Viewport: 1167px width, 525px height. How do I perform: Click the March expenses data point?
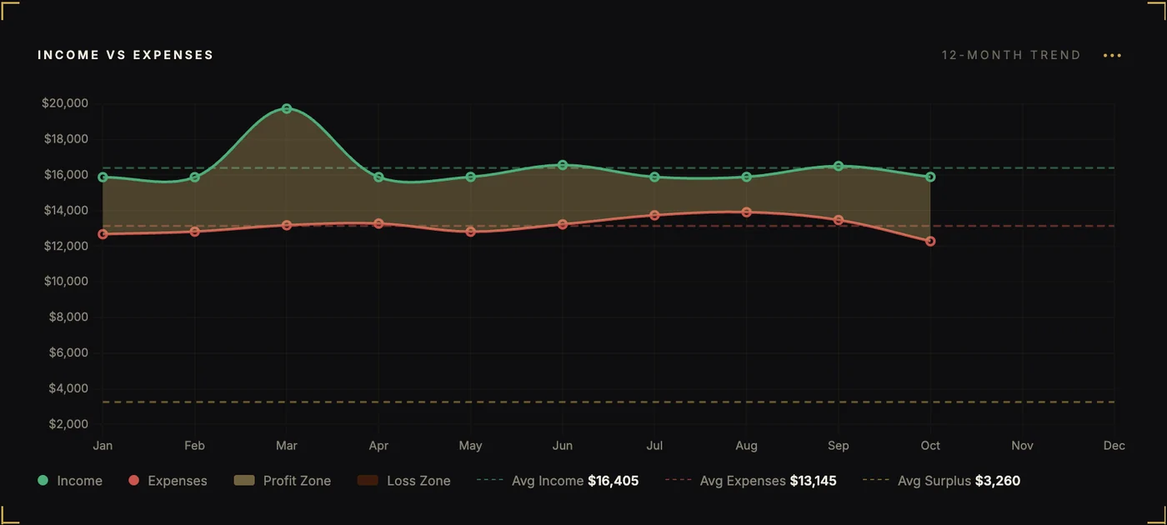click(287, 225)
